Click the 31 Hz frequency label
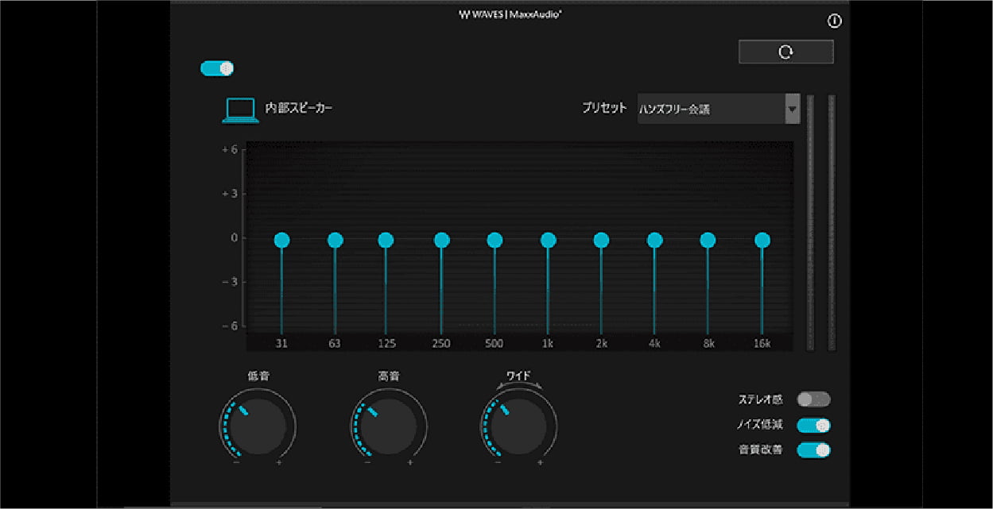993x509 pixels. coord(281,343)
